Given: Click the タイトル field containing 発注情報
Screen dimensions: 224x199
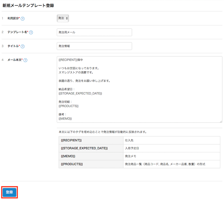Looking at the screenshot, I should [94, 46].
